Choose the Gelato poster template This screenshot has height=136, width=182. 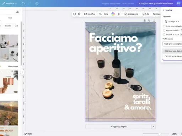pos(9,81)
